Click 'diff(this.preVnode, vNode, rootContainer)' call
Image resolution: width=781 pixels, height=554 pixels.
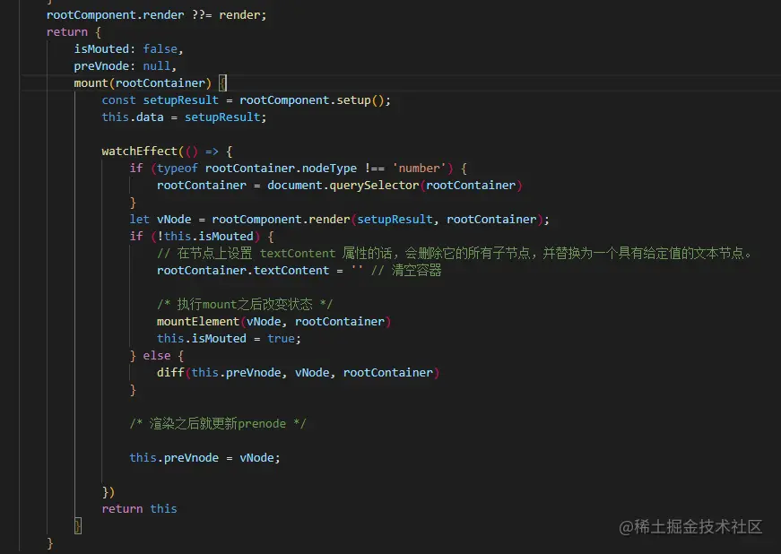click(298, 372)
